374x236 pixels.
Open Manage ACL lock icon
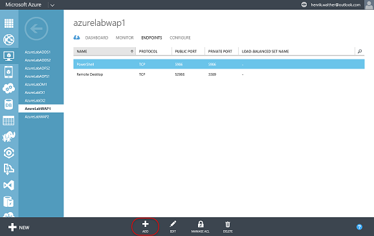point(201,224)
